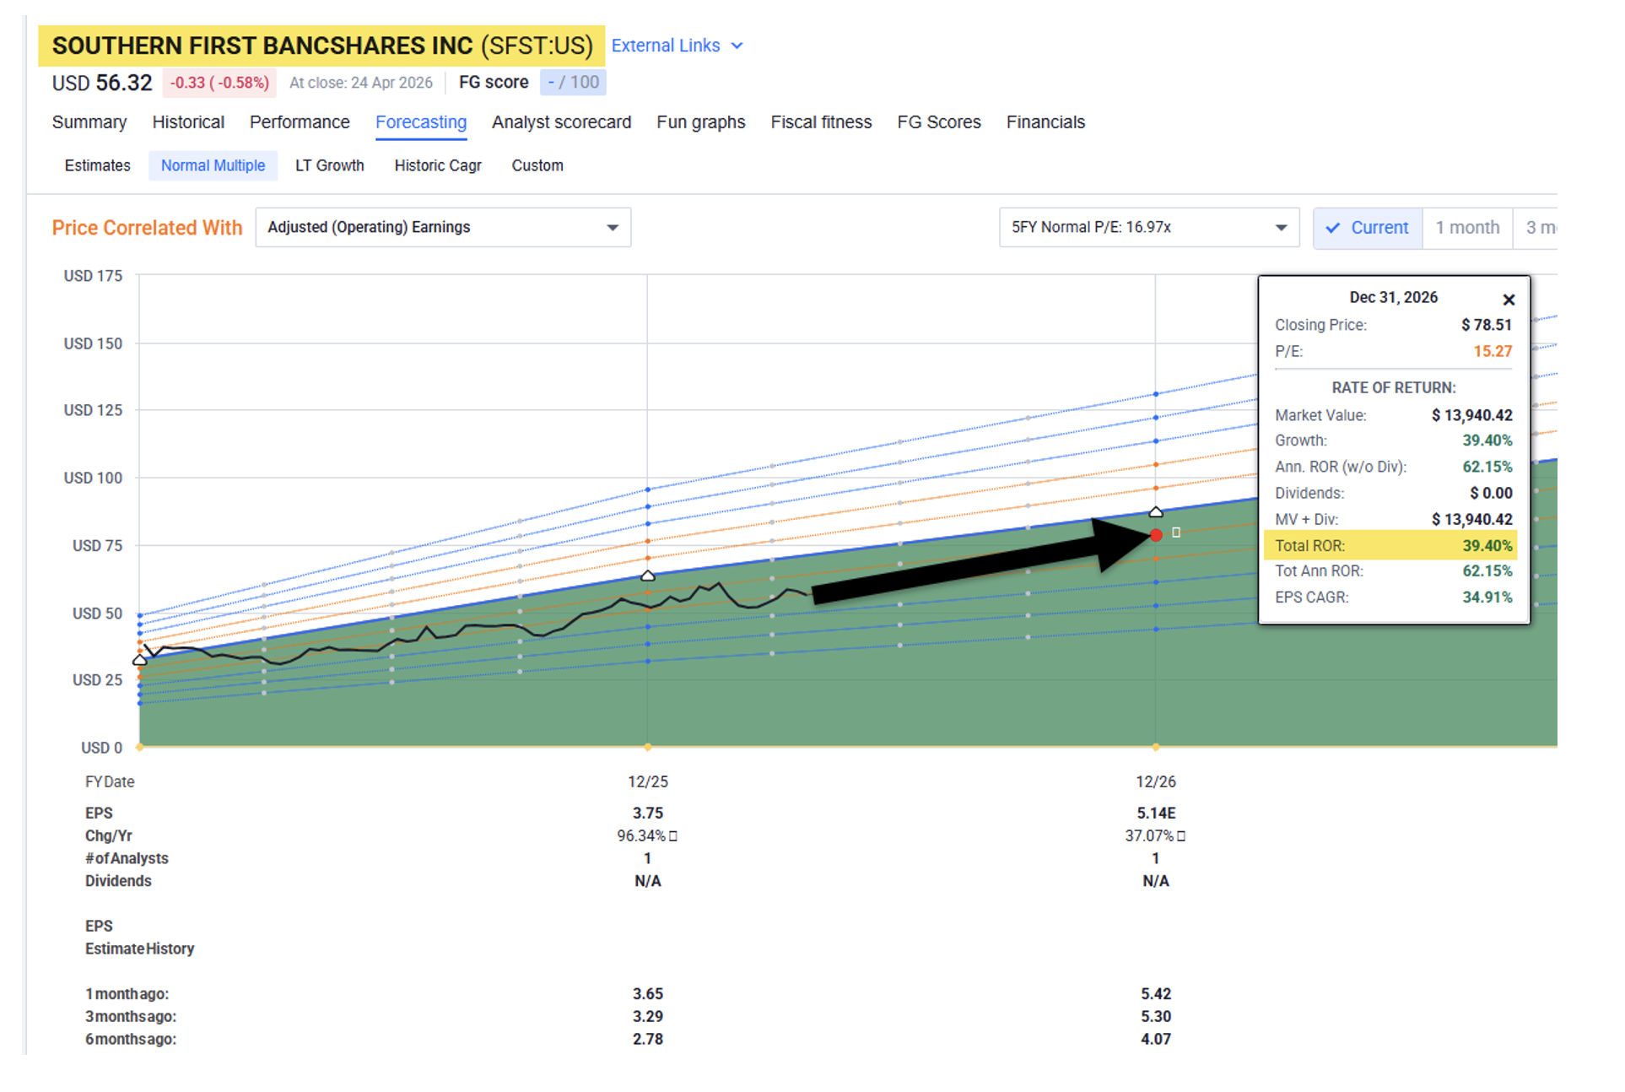Click small square icon beside red point
The height and width of the screenshot is (1092, 1625).
point(1176,532)
